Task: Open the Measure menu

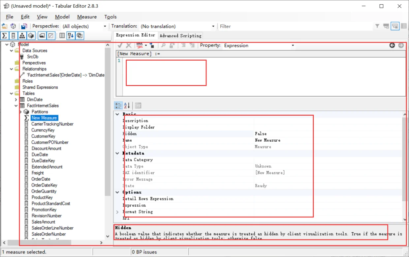Action: point(87,17)
